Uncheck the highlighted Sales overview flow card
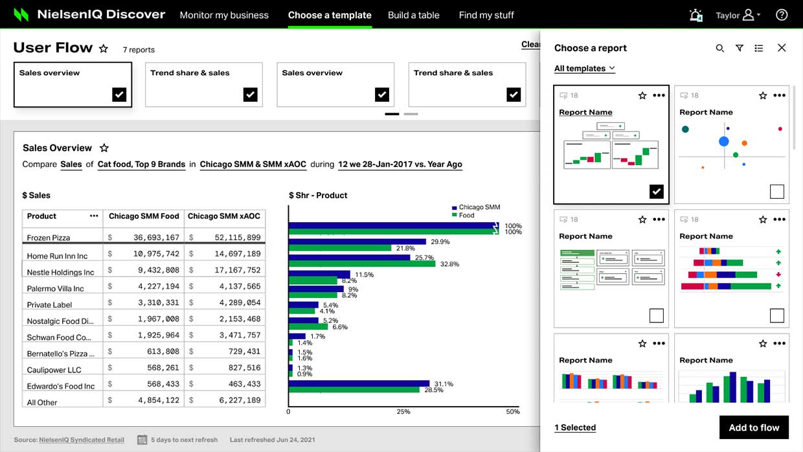Viewport: 803px width, 452px height. point(119,95)
